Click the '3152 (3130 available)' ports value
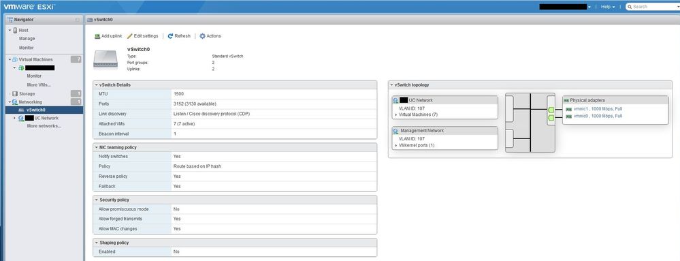The image size is (680, 261). tap(195, 104)
